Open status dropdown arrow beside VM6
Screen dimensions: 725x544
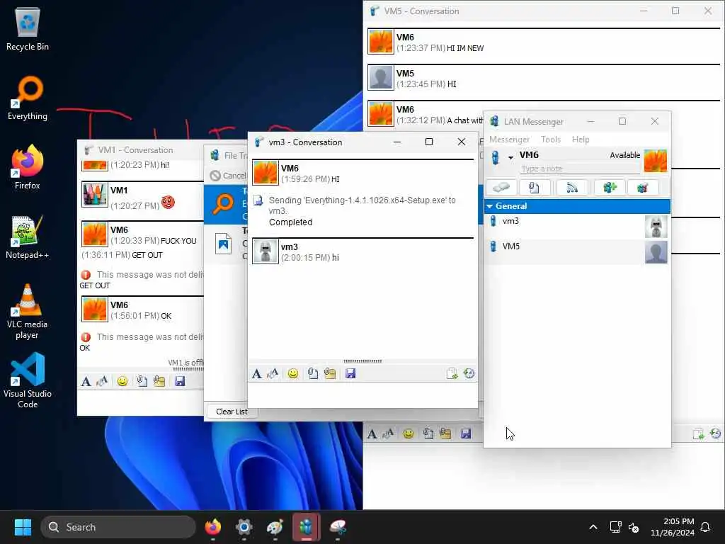click(x=511, y=158)
